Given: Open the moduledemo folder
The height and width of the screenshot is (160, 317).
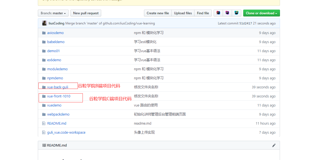Looking at the screenshot, I should pos(57,69).
